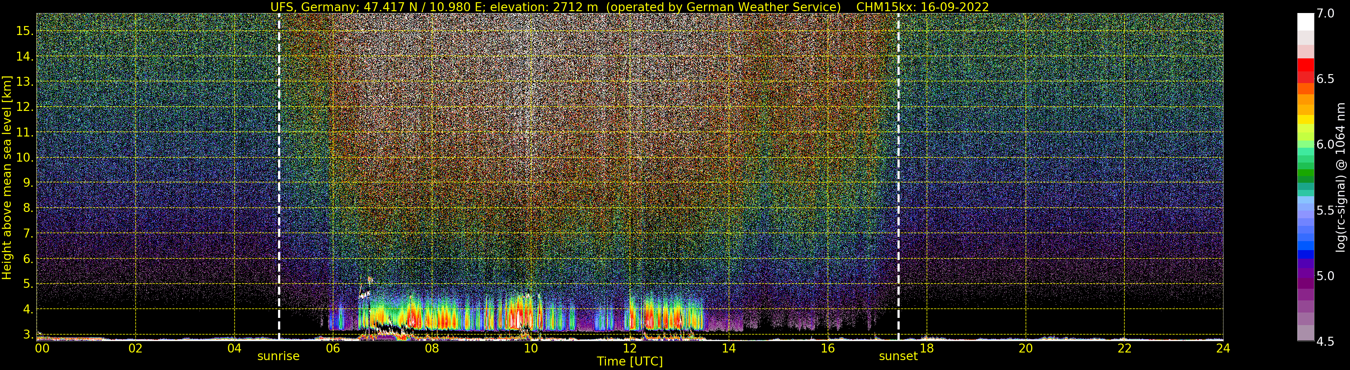Click the "6.0" colorbar tick label
1350x370 pixels.
coord(1325,145)
